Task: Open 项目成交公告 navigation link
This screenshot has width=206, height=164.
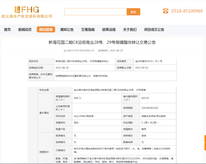Action: tap(154, 30)
